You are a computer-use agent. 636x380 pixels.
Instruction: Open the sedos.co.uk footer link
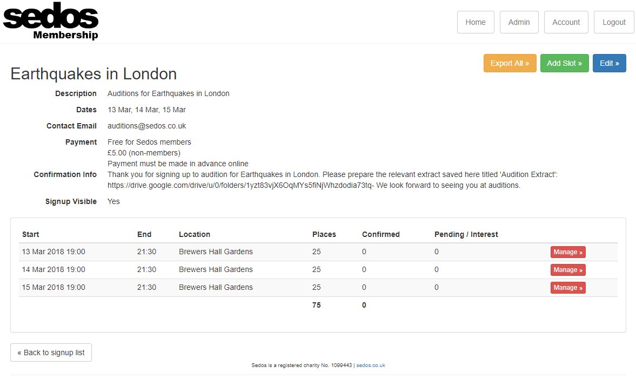click(371, 365)
